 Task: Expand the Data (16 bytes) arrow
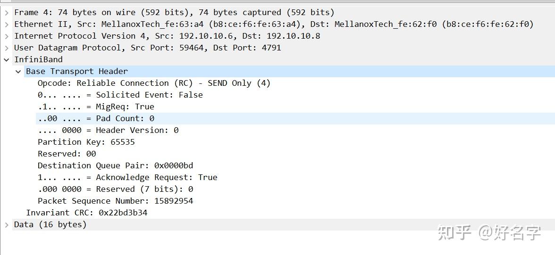(7, 224)
